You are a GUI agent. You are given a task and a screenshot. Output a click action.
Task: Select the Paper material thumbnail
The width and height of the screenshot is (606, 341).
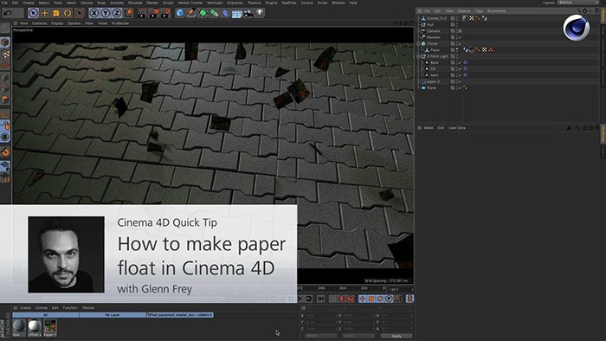pyautogui.click(x=50, y=326)
